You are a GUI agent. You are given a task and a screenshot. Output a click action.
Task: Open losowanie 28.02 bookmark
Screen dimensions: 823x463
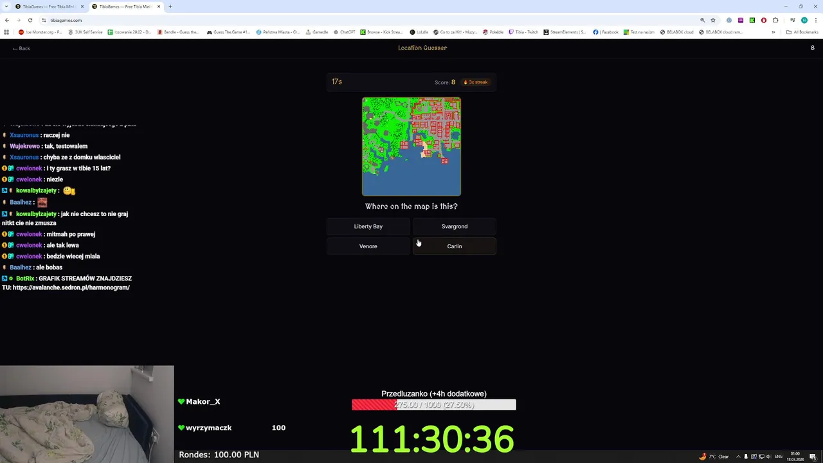coord(130,32)
